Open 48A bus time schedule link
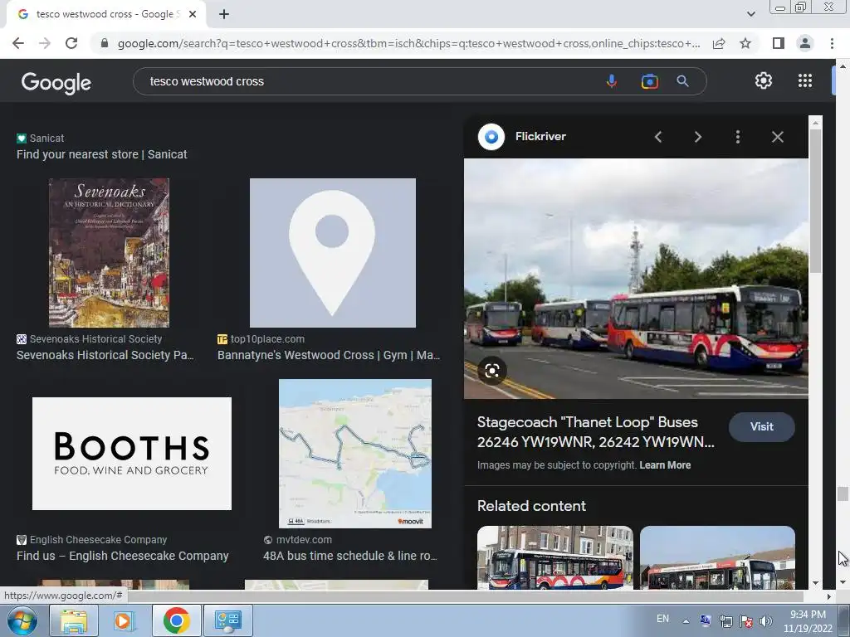This screenshot has width=850, height=637. point(349,556)
